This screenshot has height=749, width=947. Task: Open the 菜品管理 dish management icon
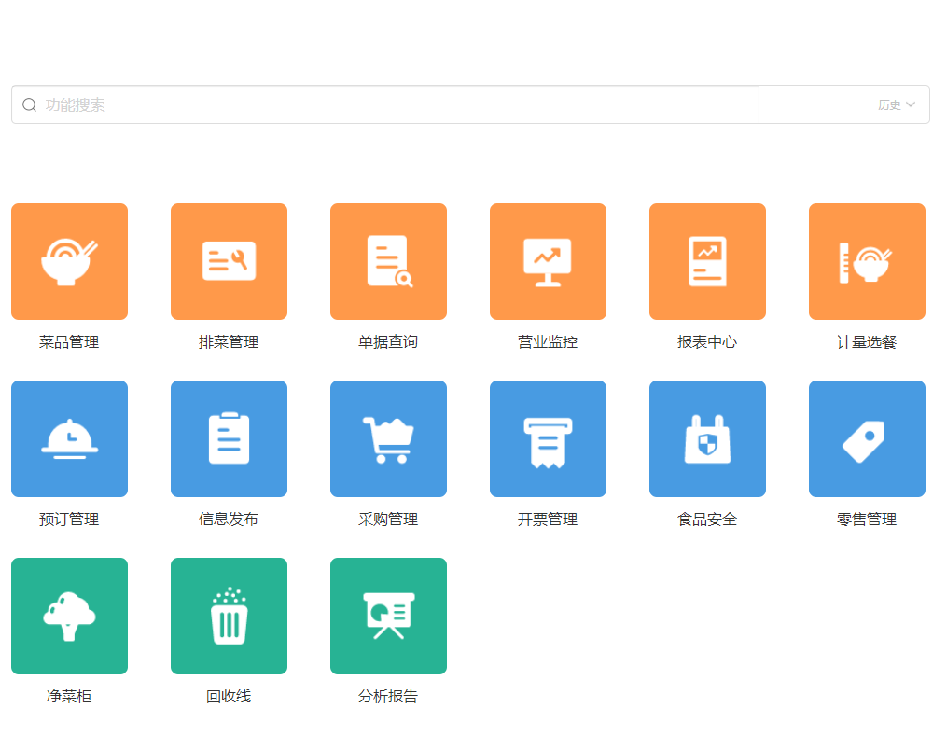69,261
